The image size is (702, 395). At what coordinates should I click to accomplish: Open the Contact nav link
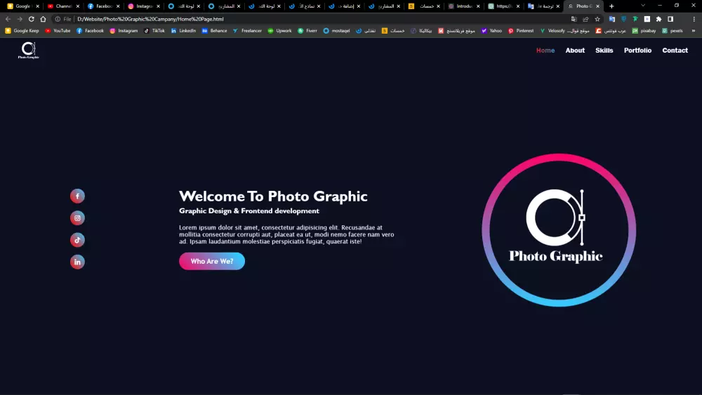[x=675, y=51]
